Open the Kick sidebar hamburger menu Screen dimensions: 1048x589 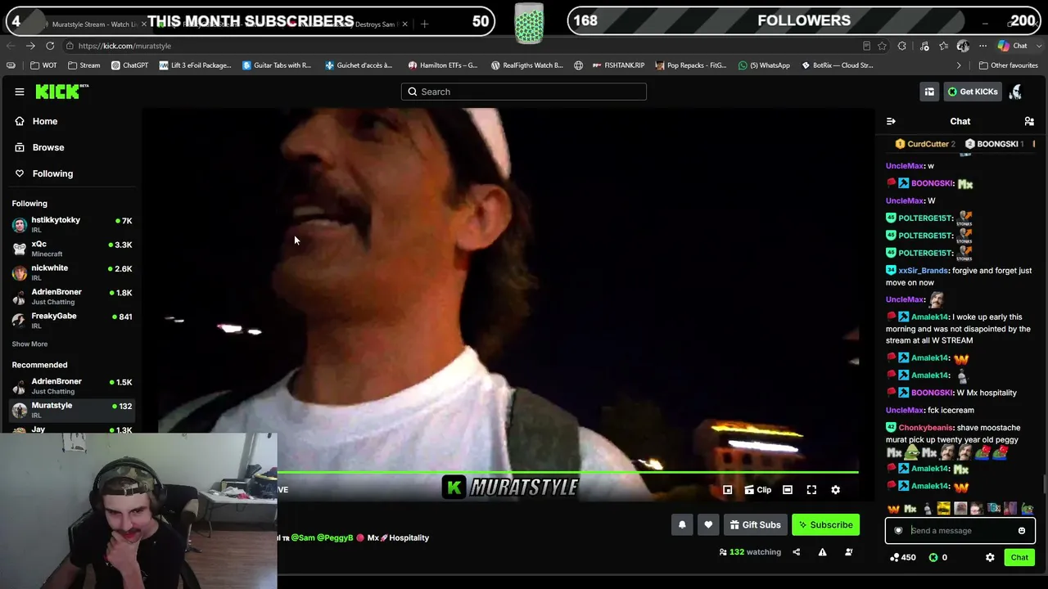coord(20,92)
